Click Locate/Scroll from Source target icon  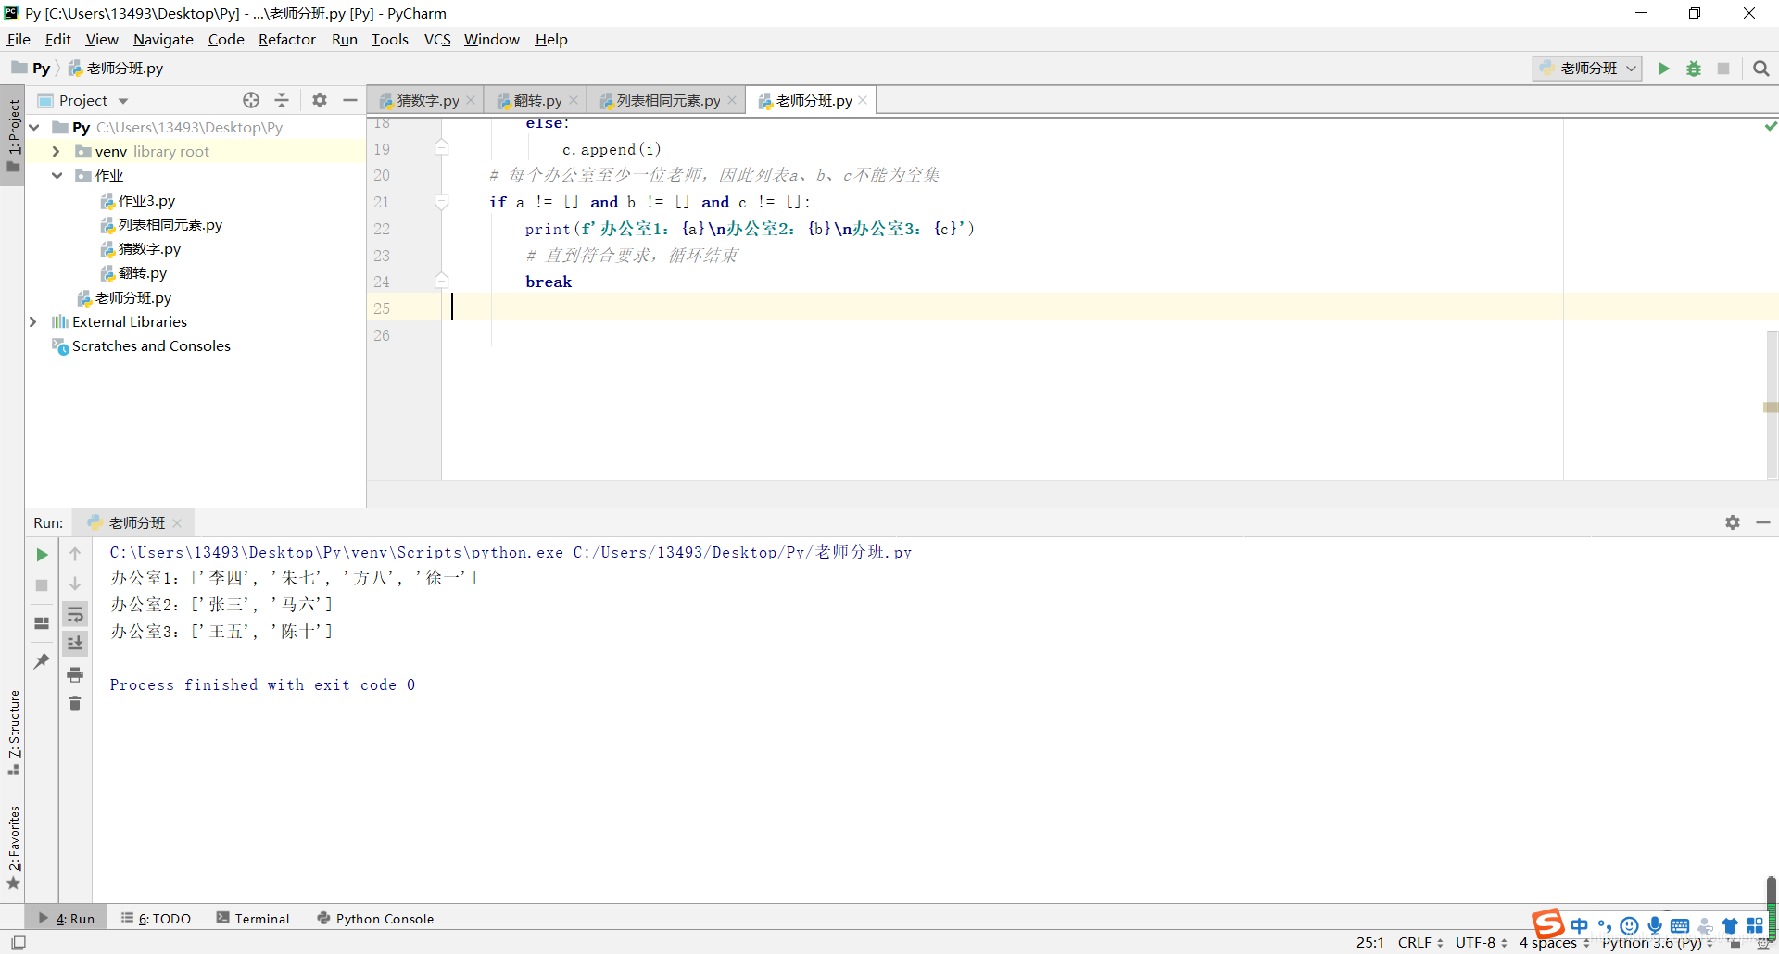pos(251,100)
